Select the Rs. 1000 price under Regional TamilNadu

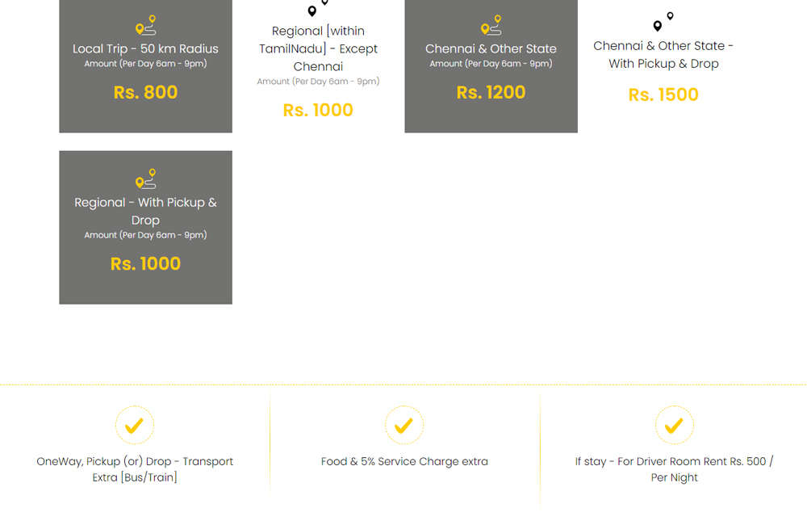tap(318, 110)
